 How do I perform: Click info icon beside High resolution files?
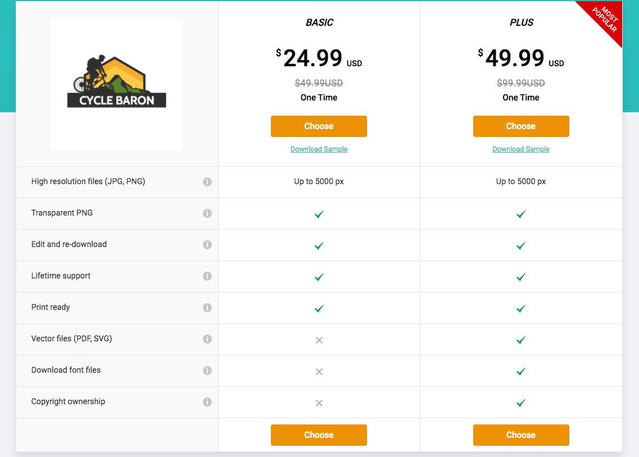click(x=207, y=182)
